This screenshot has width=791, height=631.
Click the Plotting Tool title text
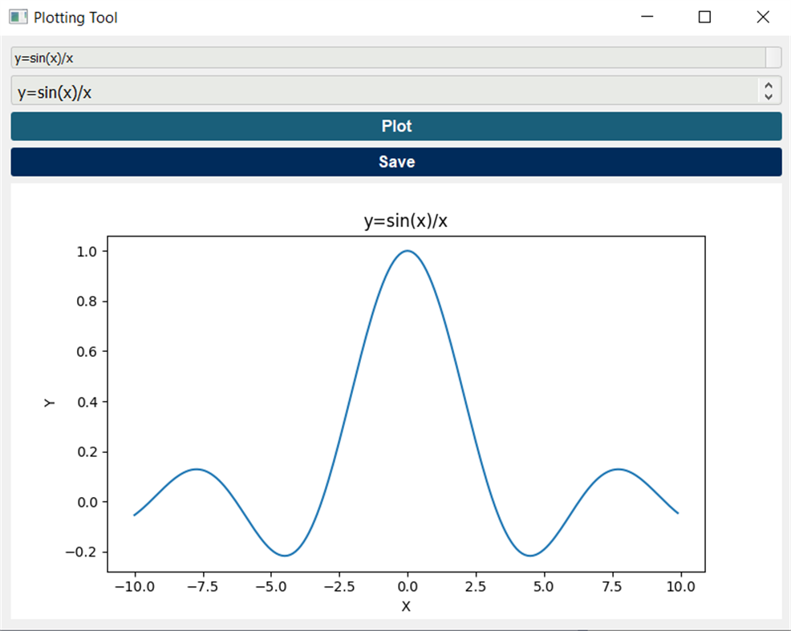click(76, 17)
